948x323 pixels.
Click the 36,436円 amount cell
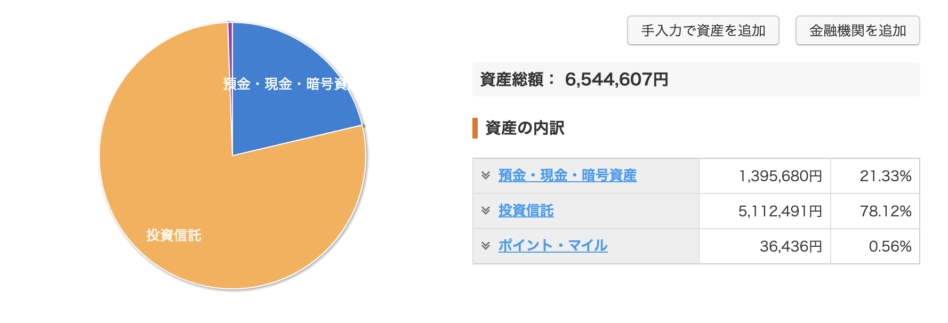(x=791, y=246)
